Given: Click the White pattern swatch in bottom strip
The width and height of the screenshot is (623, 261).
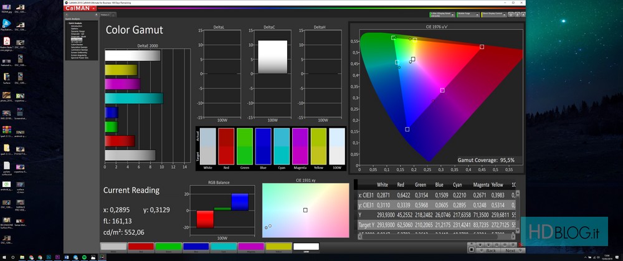Looking at the screenshot, I should [x=113, y=247].
